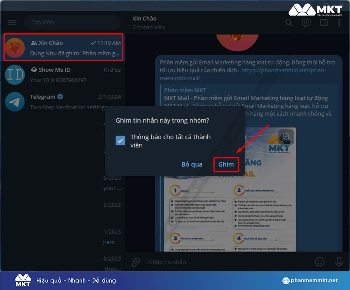Open the voice chat speech-bubble icon
Screen dimensions: 350x290
pyautogui.click(x=306, y=23)
